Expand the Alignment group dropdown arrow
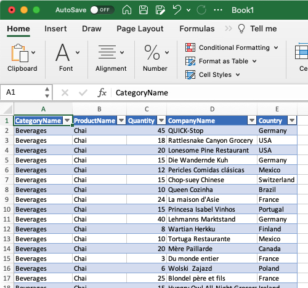Image resolution: width=308 pixels, height=288 pixels. 122,52
